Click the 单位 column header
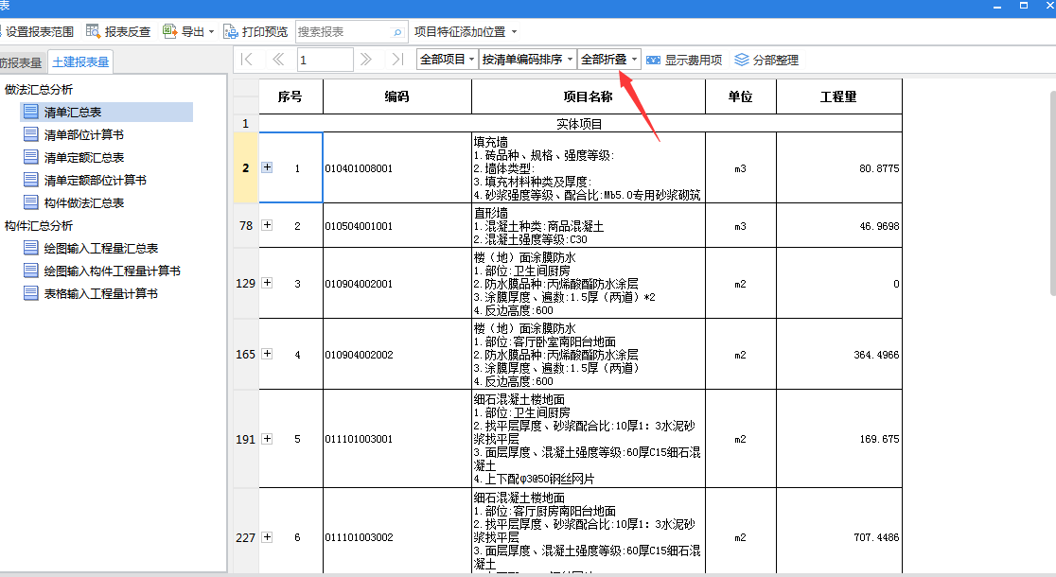 coord(741,96)
